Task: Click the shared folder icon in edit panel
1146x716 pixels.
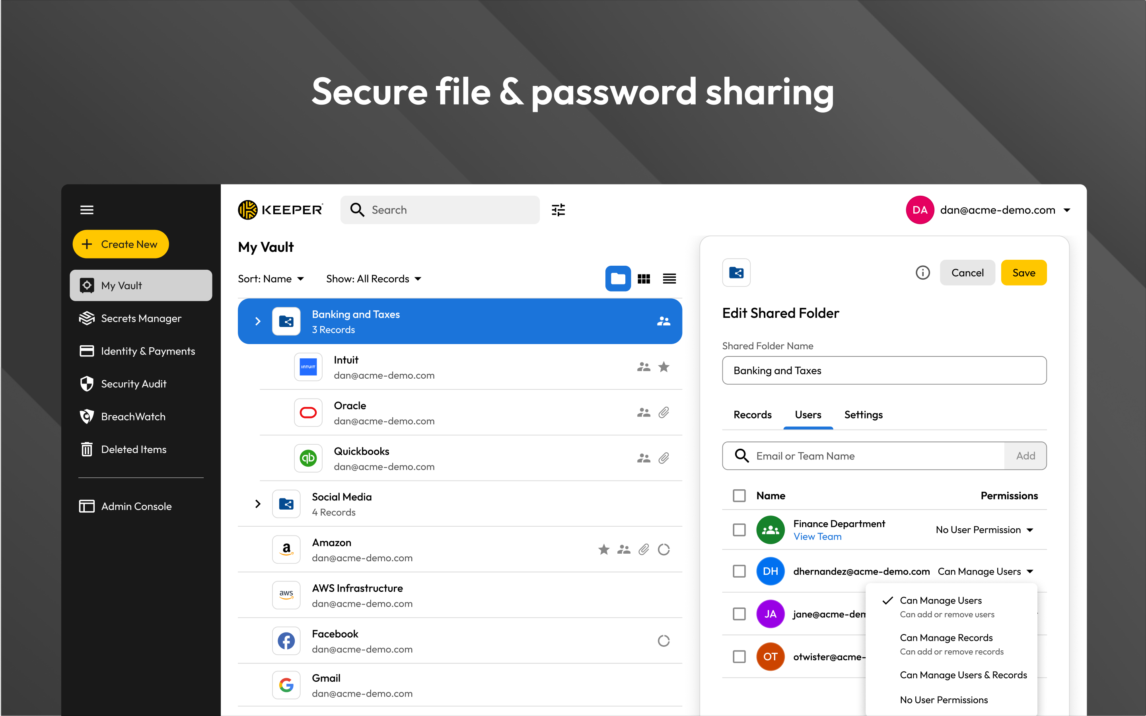Action: [736, 273]
